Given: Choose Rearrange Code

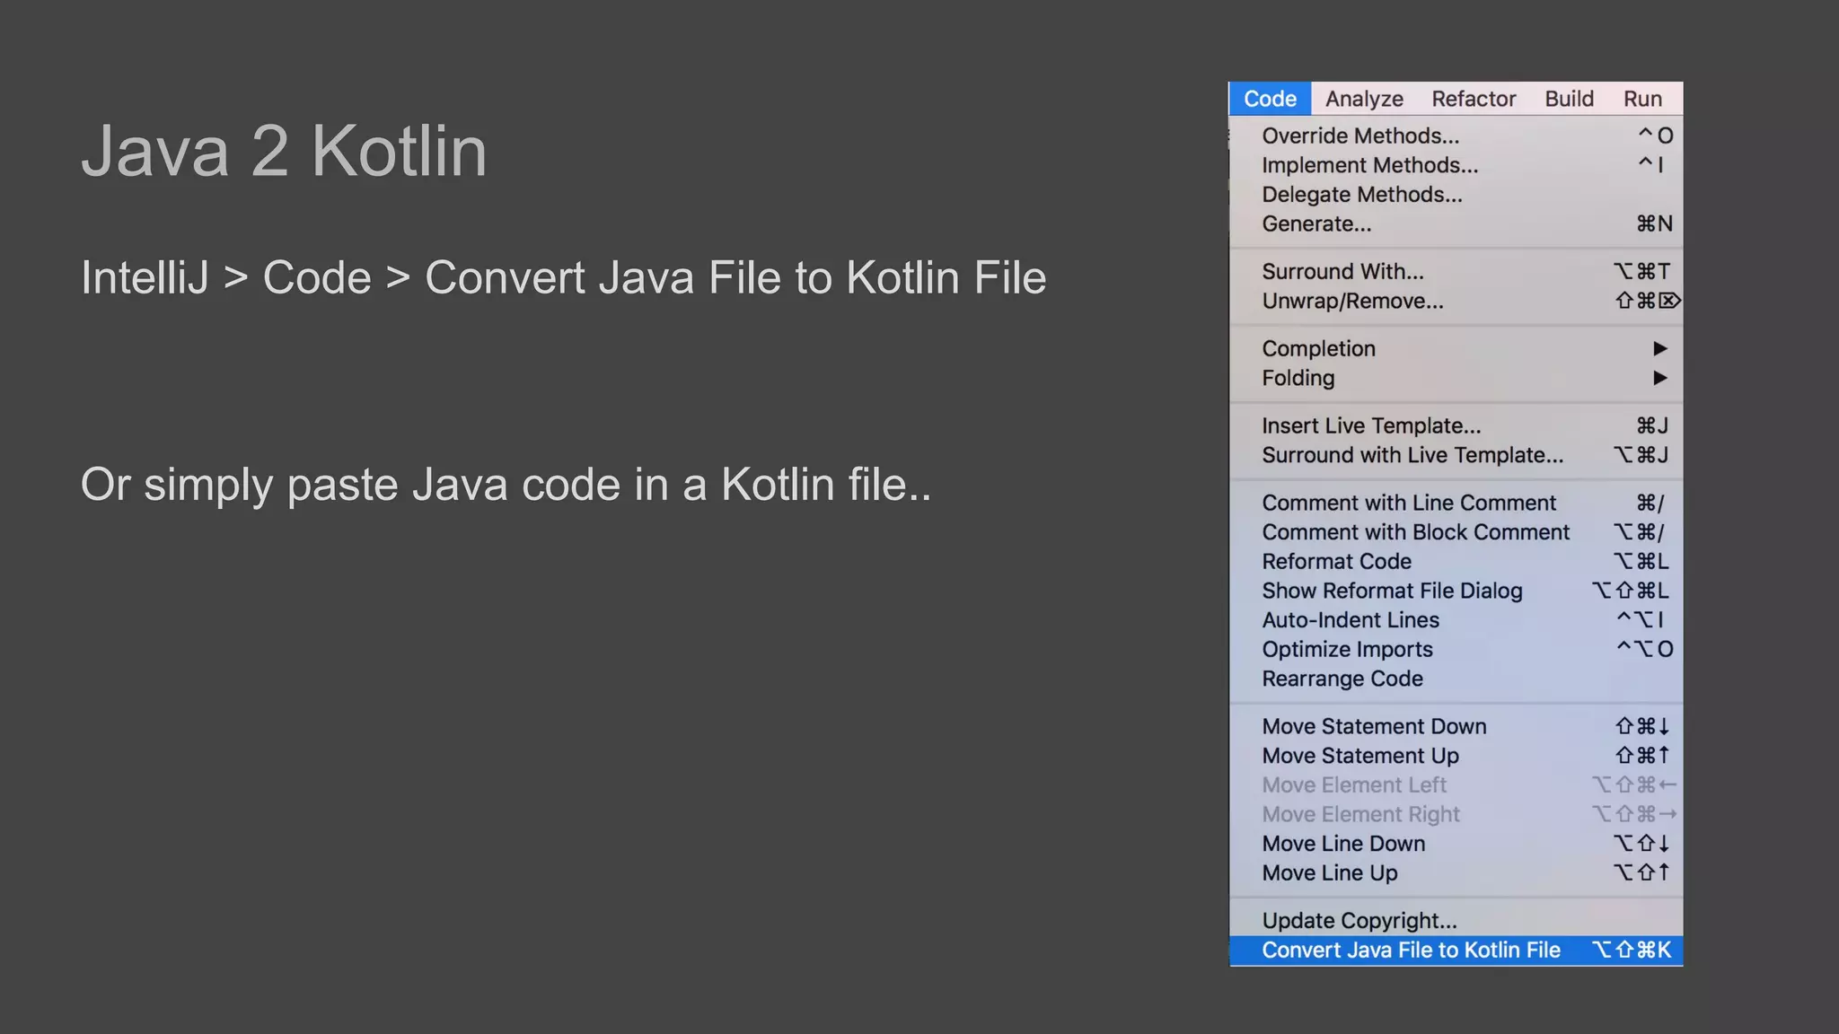Looking at the screenshot, I should coord(1456,679).
